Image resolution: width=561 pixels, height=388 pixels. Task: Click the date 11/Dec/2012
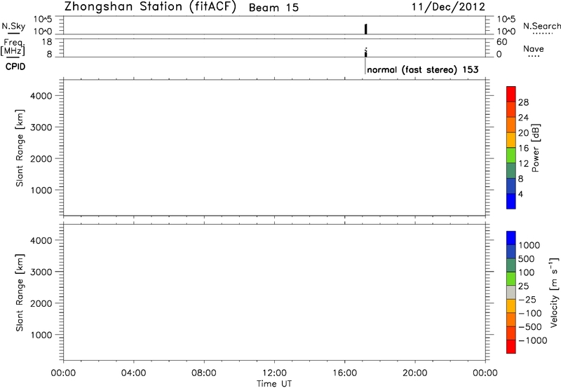(x=448, y=7)
